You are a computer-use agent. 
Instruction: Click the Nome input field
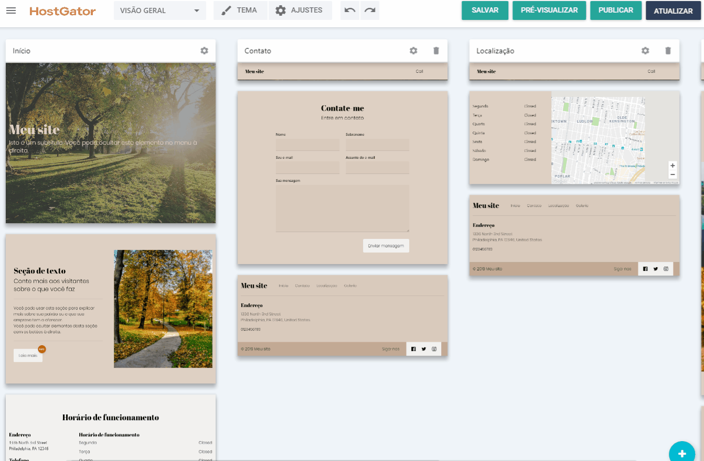[307, 145]
